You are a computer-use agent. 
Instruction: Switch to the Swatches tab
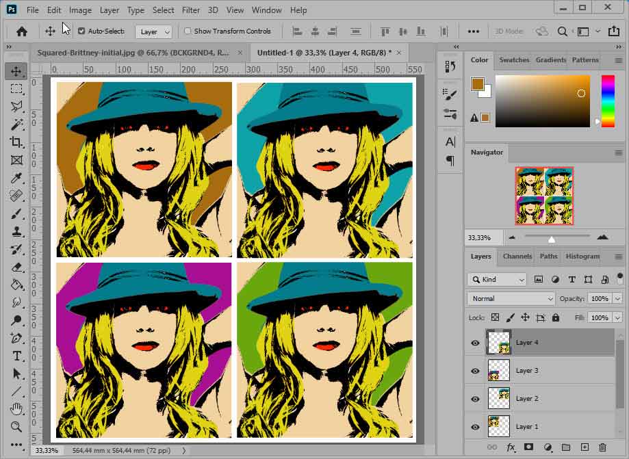pos(514,60)
